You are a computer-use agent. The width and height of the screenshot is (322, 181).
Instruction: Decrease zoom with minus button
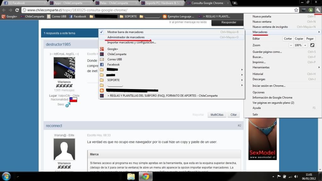pos(291,45)
